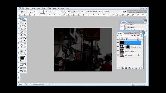Viewport: 166px width, 93px height.
Task: Select the Type tool
Action: (x=25, y=44)
